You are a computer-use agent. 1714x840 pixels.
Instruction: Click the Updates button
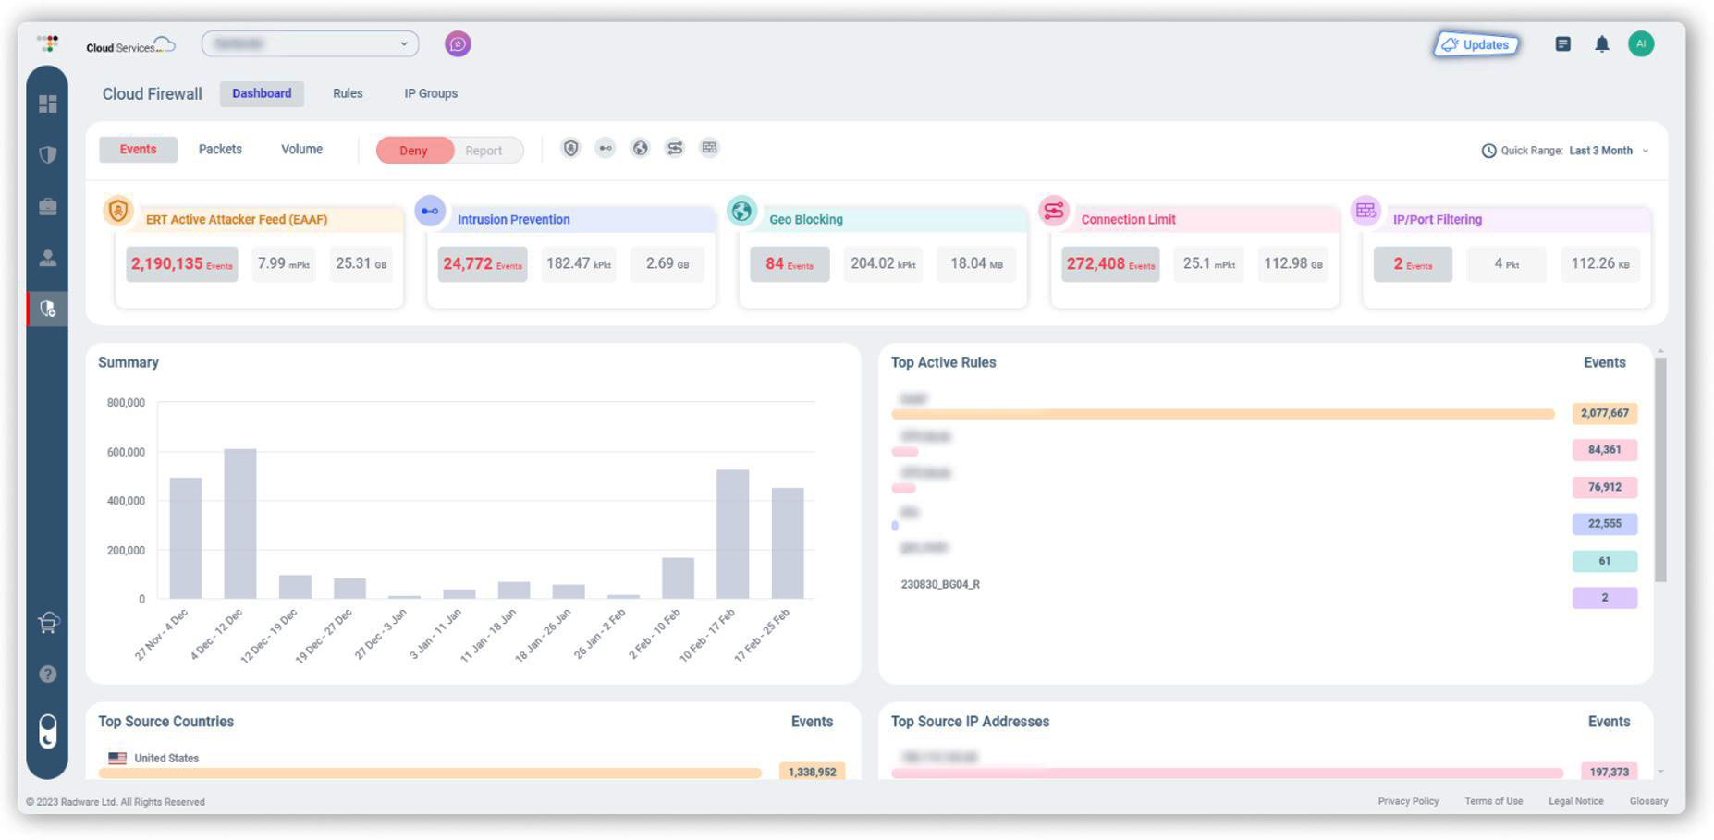(x=1476, y=44)
